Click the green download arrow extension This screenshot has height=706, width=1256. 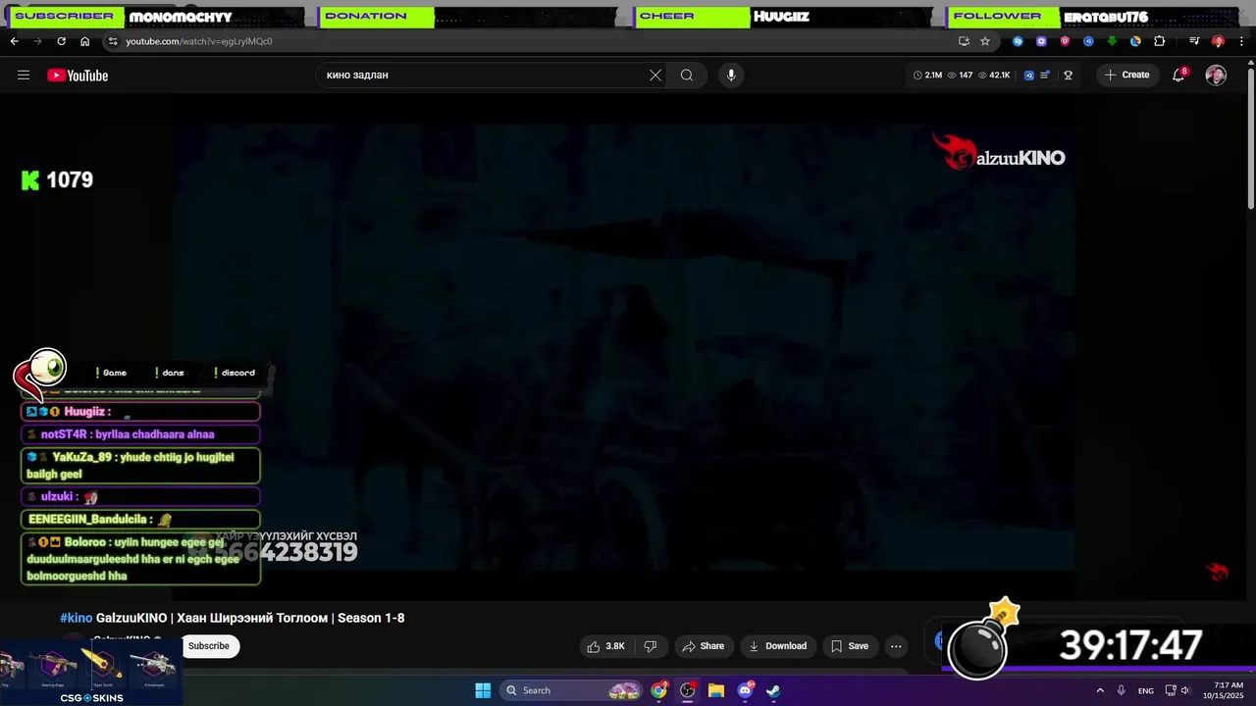coord(1112,41)
